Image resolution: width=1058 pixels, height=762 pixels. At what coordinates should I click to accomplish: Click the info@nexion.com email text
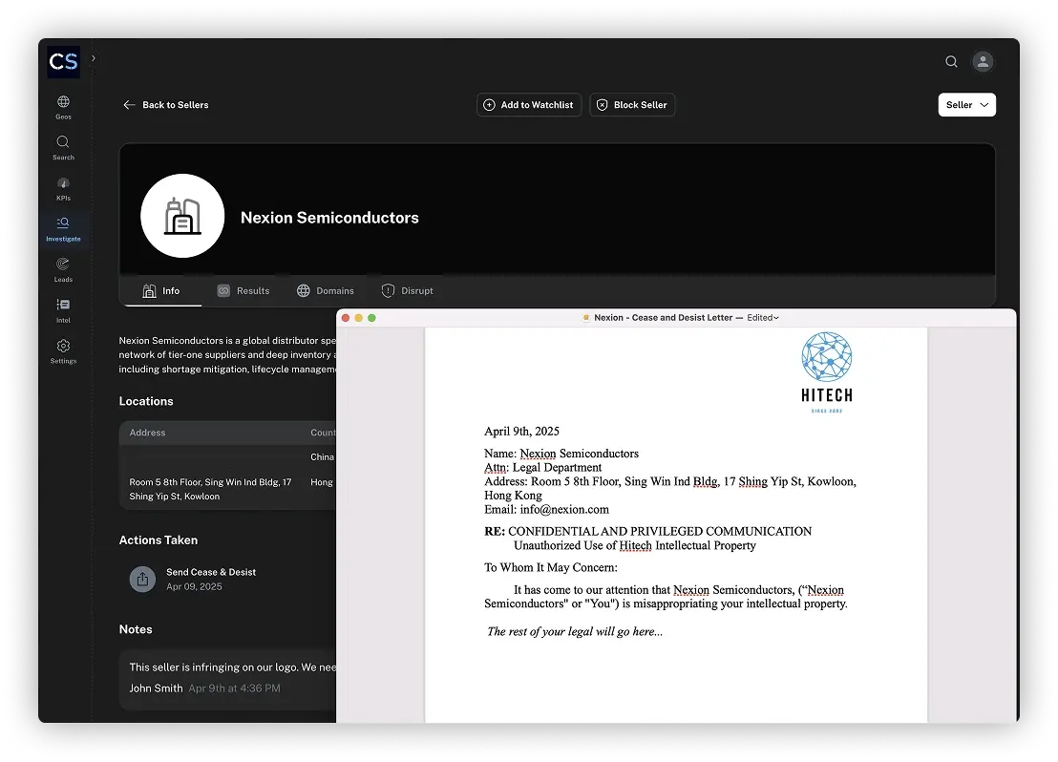(x=564, y=510)
